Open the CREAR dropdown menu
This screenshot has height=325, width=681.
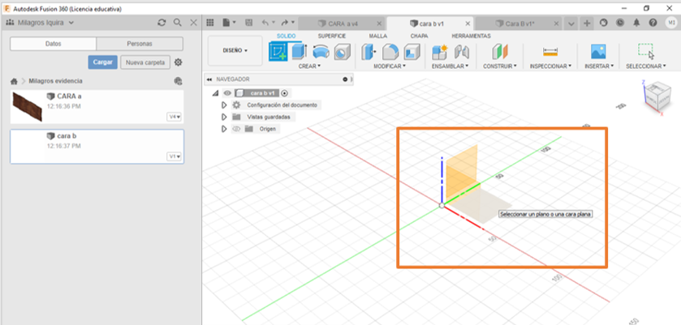tap(309, 66)
